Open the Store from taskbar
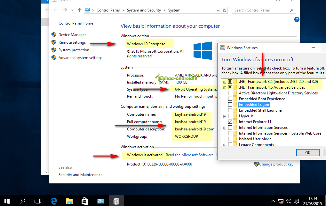Screen dimensions: 326x206 coord(85,201)
